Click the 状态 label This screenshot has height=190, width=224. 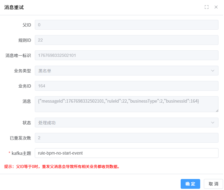click(27, 123)
